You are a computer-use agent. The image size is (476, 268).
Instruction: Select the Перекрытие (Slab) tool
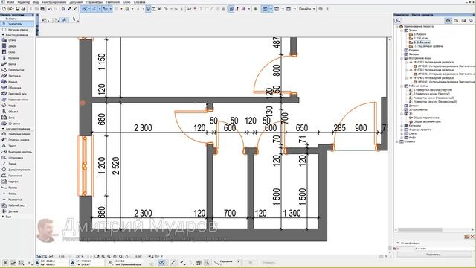click(17, 70)
